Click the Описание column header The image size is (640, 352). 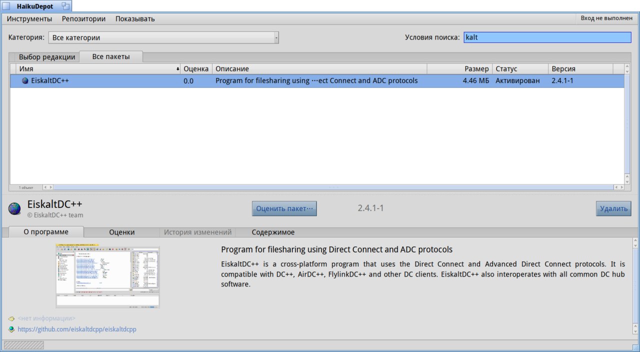319,68
